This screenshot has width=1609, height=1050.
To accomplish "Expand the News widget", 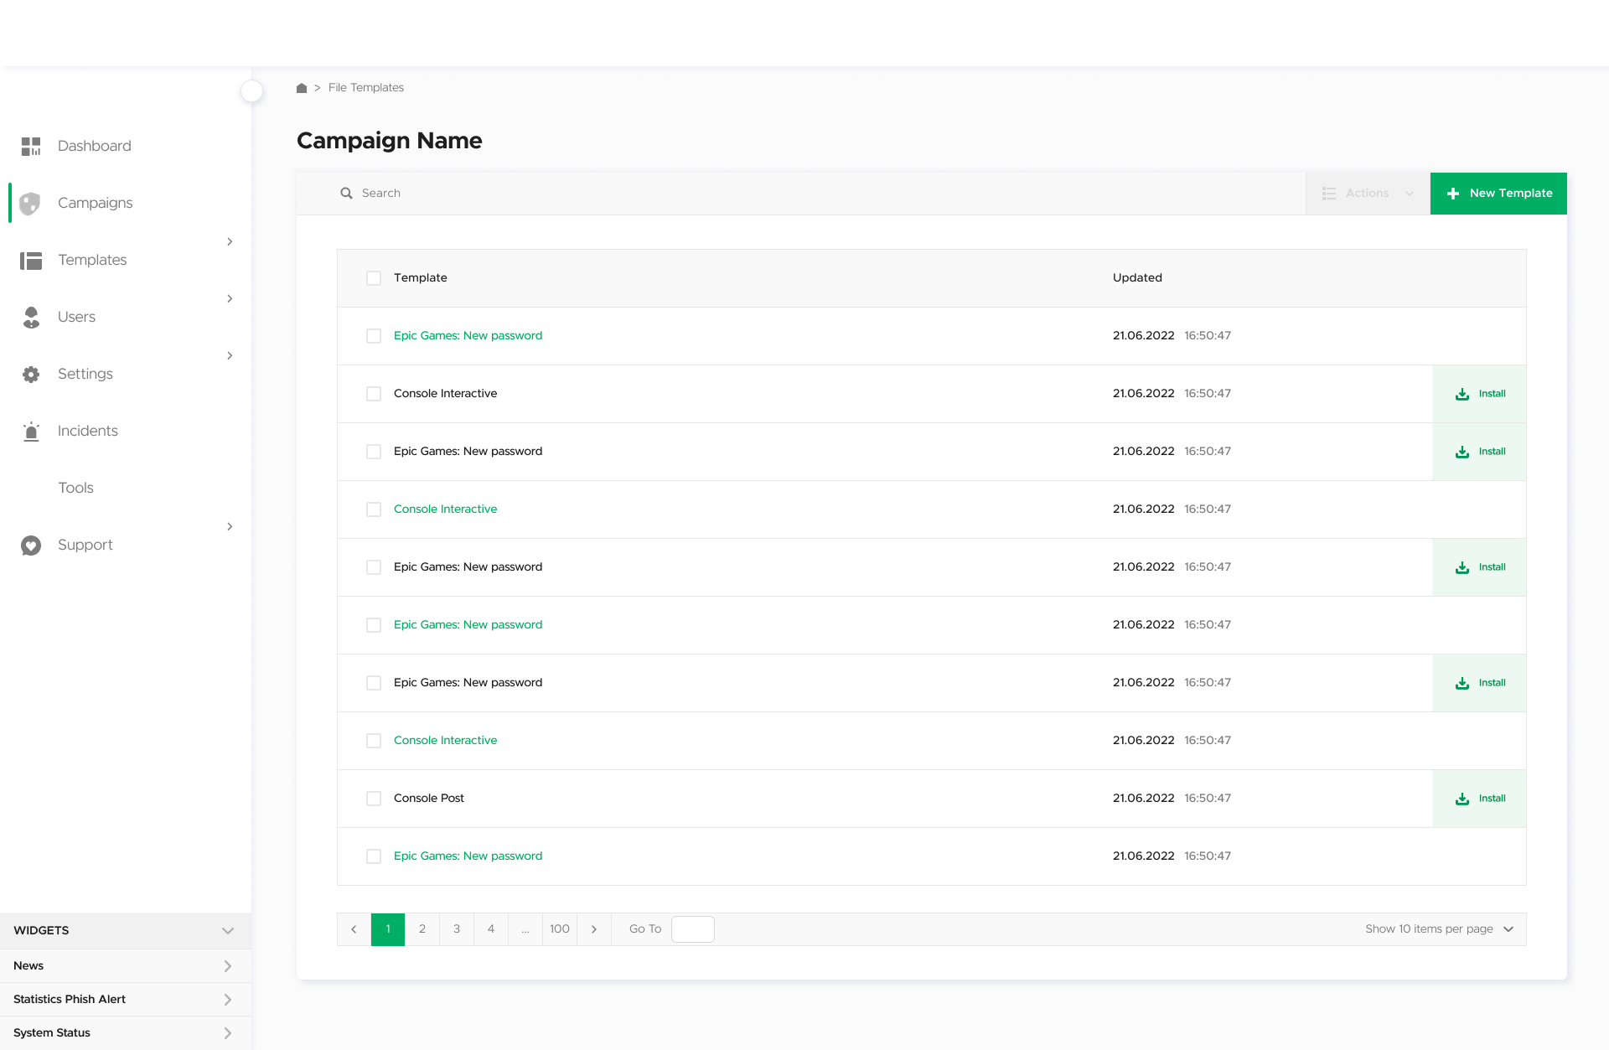I will tap(126, 966).
